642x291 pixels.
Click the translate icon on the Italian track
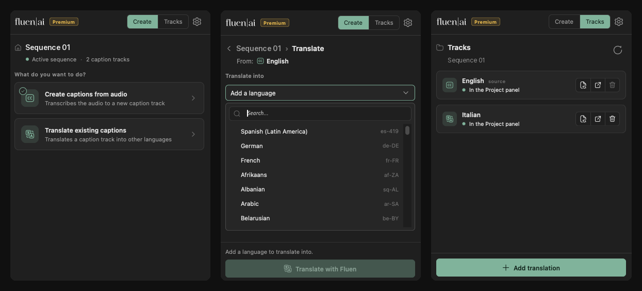pyautogui.click(x=450, y=119)
